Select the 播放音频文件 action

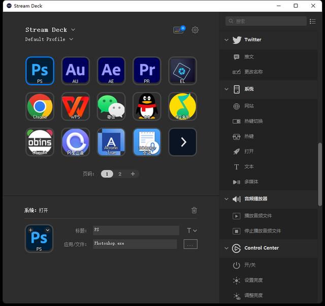269,216
